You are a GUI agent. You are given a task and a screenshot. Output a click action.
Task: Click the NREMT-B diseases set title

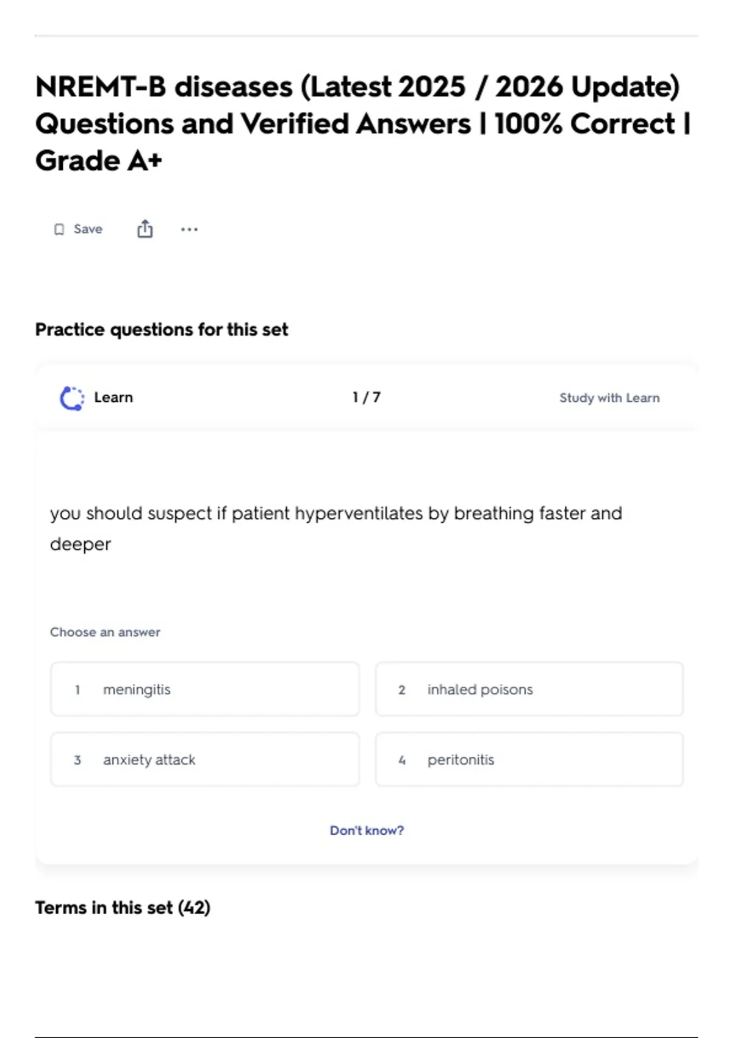[364, 124]
